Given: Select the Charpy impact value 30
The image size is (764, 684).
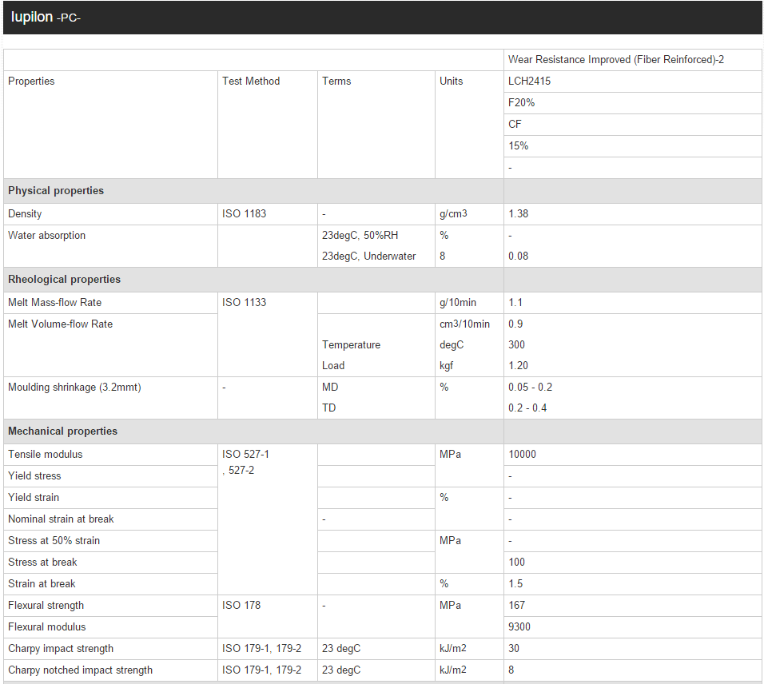Looking at the screenshot, I should click(x=514, y=648).
